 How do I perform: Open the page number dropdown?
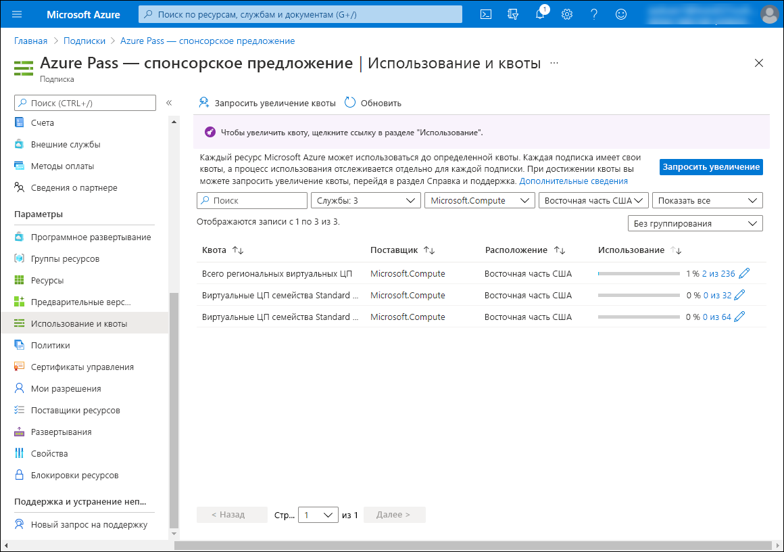(x=318, y=515)
